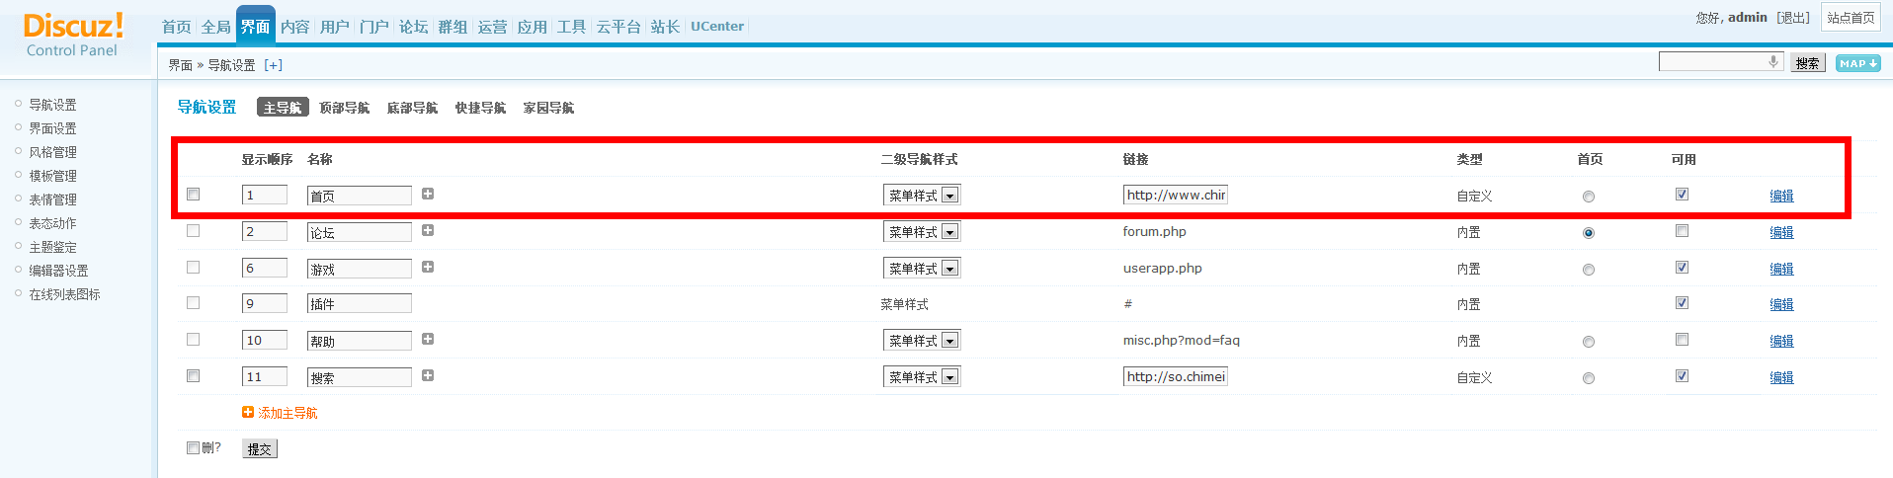
Task: Switch to the 家园导航 tab
Action: [549, 108]
